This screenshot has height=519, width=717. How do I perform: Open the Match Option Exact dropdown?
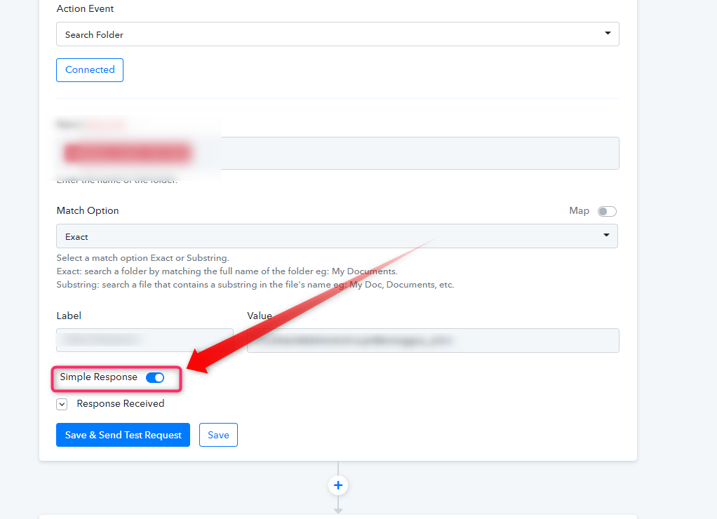[x=337, y=236]
